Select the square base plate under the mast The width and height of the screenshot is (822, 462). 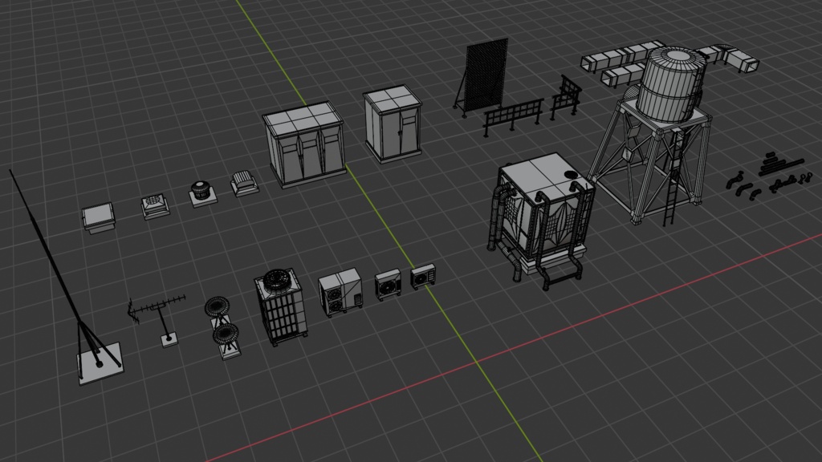click(x=100, y=364)
